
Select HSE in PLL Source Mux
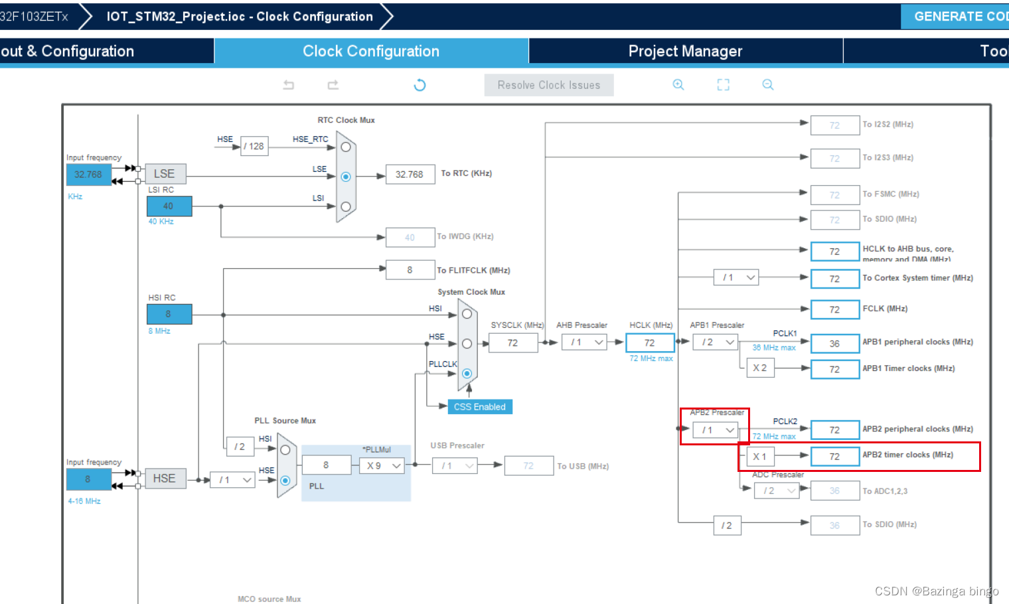[285, 481]
